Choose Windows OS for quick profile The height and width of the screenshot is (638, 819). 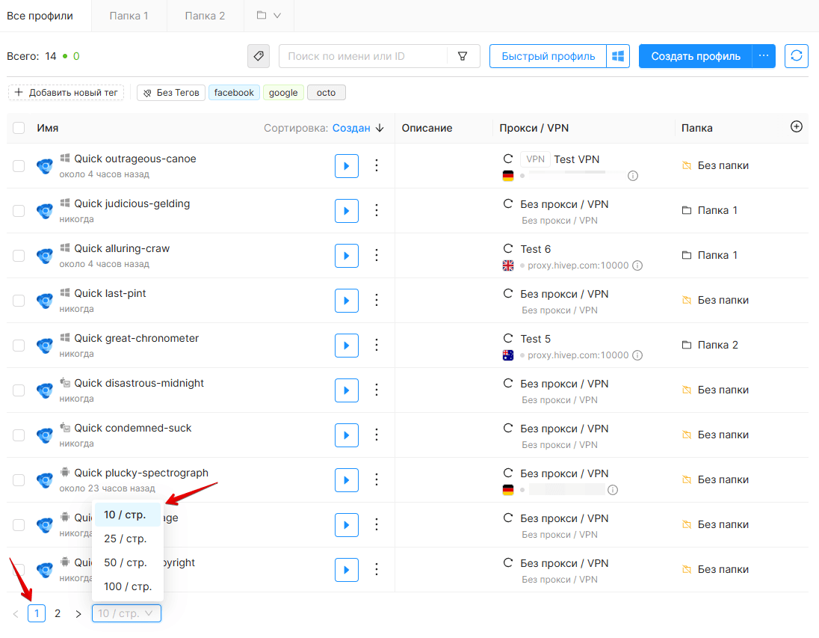618,56
